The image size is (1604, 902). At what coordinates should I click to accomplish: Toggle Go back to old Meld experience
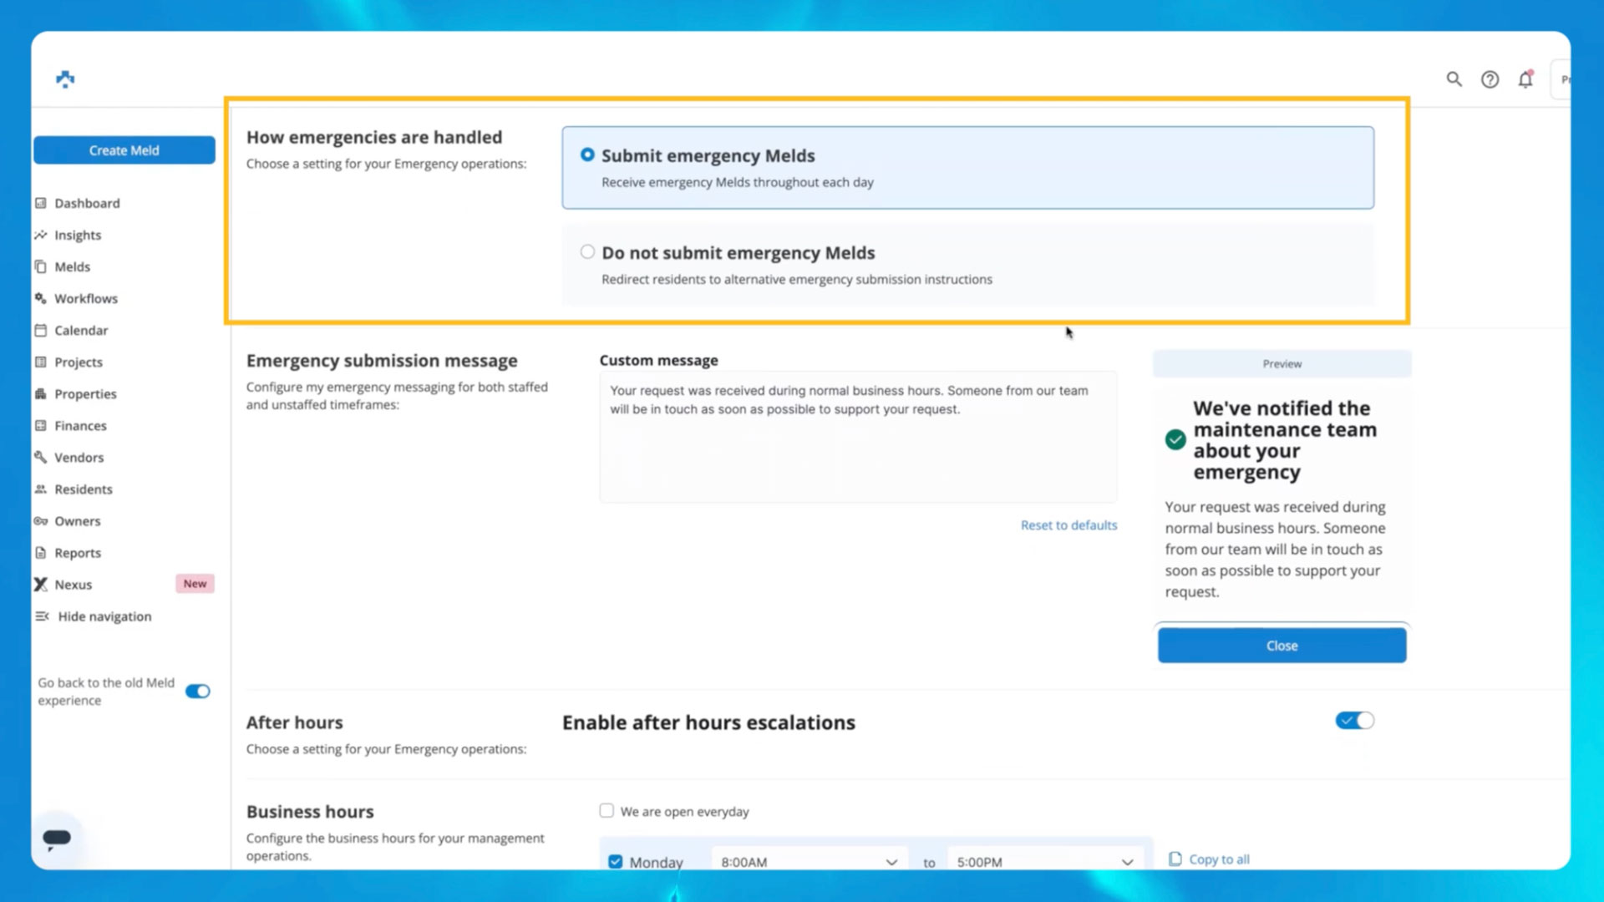click(198, 691)
